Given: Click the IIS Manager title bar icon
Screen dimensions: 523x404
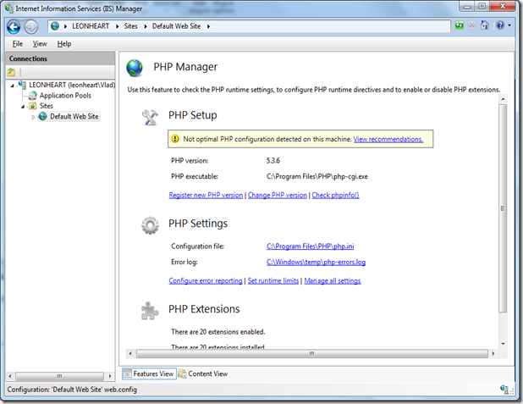Looking at the screenshot, I should click(x=9, y=8).
